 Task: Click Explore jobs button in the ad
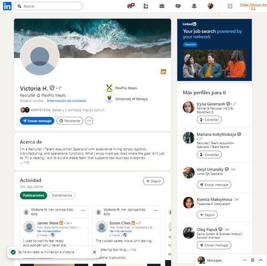point(190,44)
